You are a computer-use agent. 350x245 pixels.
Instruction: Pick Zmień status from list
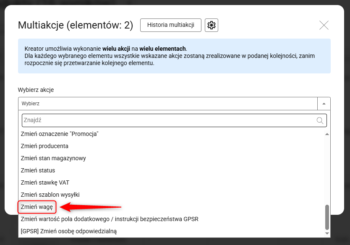[38, 170]
